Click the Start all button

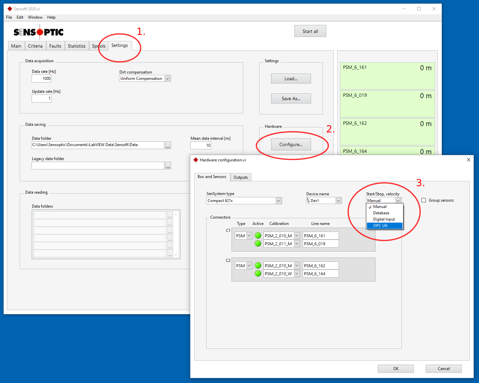(x=310, y=31)
